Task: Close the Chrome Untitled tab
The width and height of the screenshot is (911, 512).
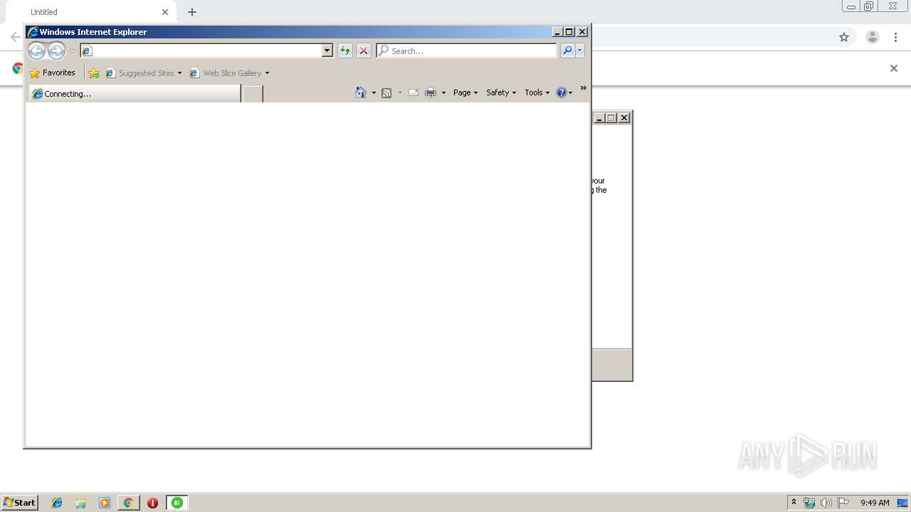Action: (165, 12)
